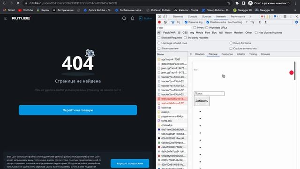
Task: Filter requests by Img
Action: tap(192, 33)
